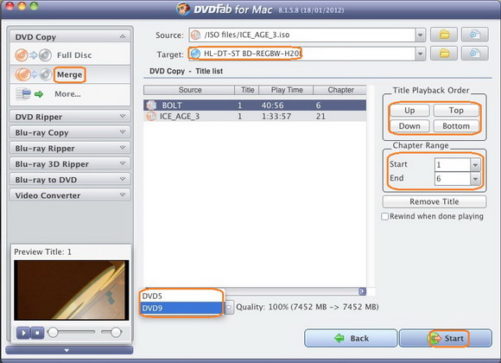Image resolution: width=501 pixels, height=363 pixels.
Task: Browse Target folder icon button
Action: [444, 54]
